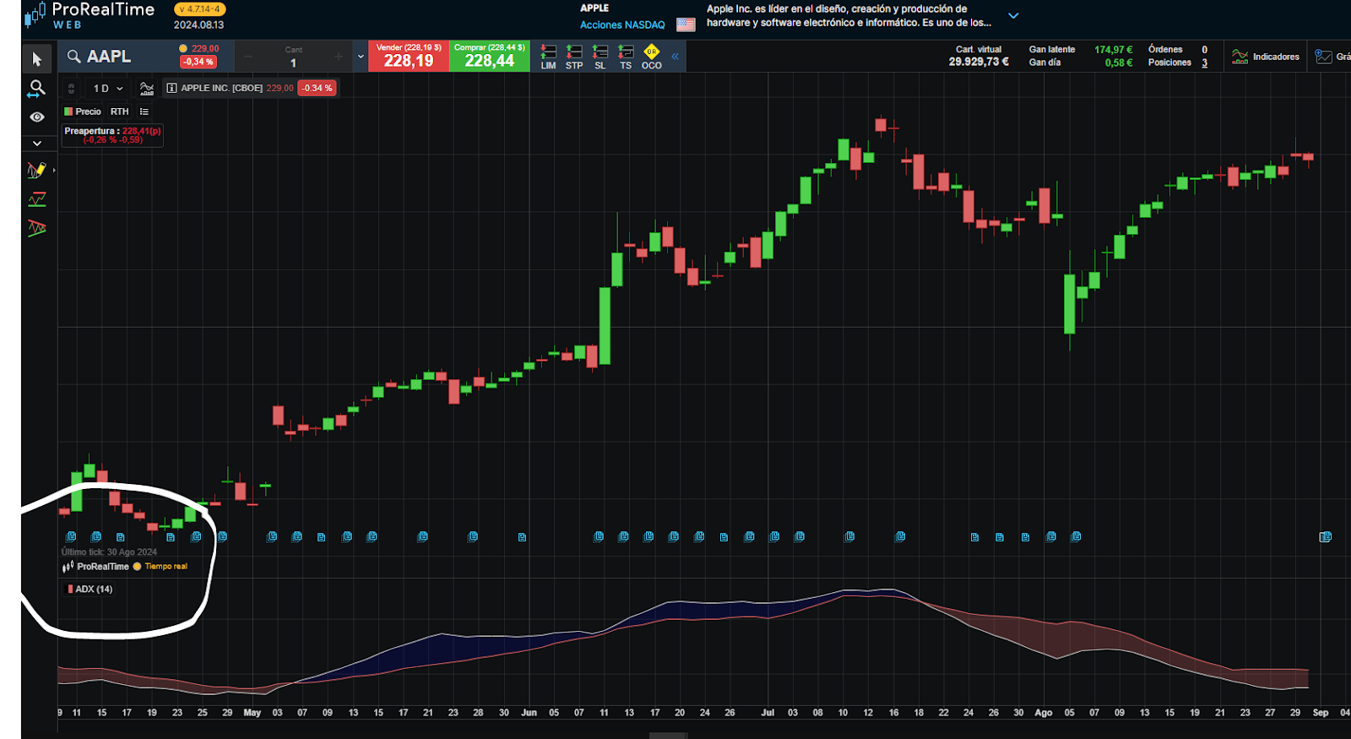Screen dimensions: 1351x739
Task: Open the quantity dropdown arrow
Action: [x=361, y=57]
